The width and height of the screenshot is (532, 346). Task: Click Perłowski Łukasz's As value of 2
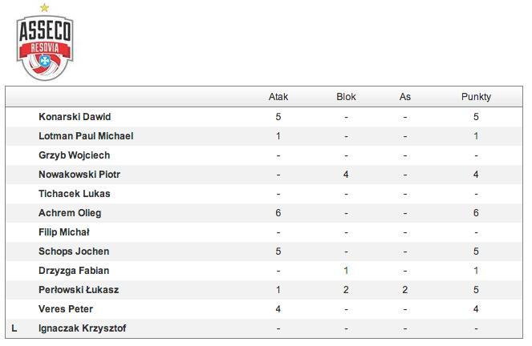(404, 290)
